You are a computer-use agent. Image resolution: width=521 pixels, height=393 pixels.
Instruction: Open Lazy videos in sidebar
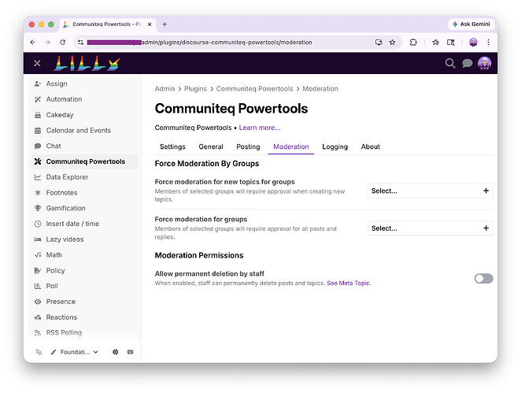(x=84, y=239)
